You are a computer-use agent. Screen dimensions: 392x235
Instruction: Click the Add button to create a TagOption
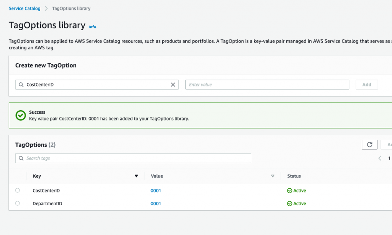click(x=366, y=84)
